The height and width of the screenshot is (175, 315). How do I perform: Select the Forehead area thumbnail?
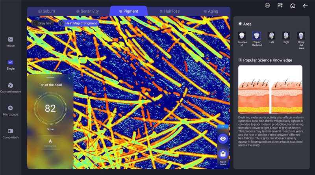[242, 36]
